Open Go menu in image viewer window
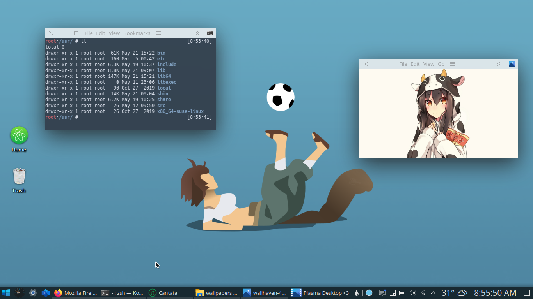This screenshot has width=533, height=299. click(x=441, y=64)
